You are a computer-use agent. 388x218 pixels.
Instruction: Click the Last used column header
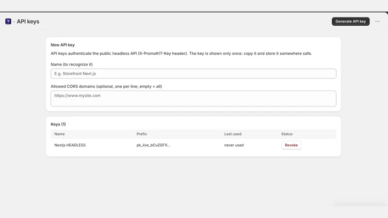(233, 134)
